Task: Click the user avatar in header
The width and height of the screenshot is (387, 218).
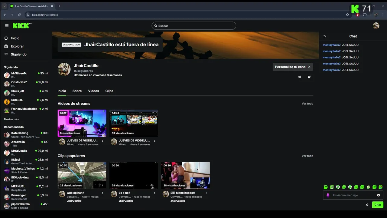Action: 376,26
